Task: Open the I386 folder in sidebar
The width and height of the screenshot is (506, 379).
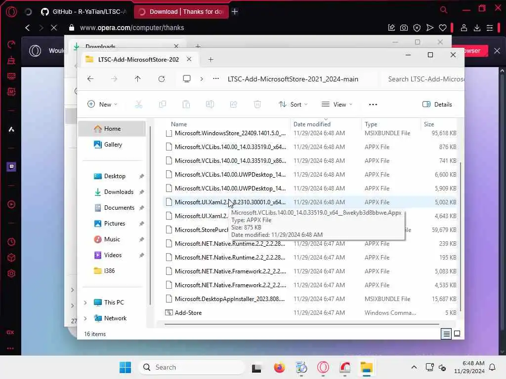Action: point(112,271)
